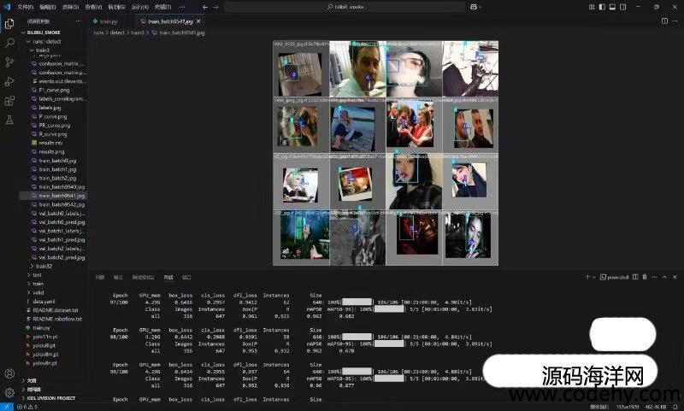This screenshot has width=684, height=411.
Task: Open the Testing flask view
Action: point(9,120)
